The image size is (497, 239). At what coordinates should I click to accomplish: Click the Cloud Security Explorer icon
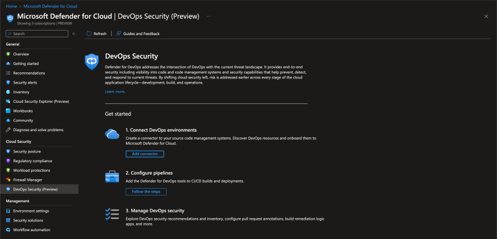point(8,102)
